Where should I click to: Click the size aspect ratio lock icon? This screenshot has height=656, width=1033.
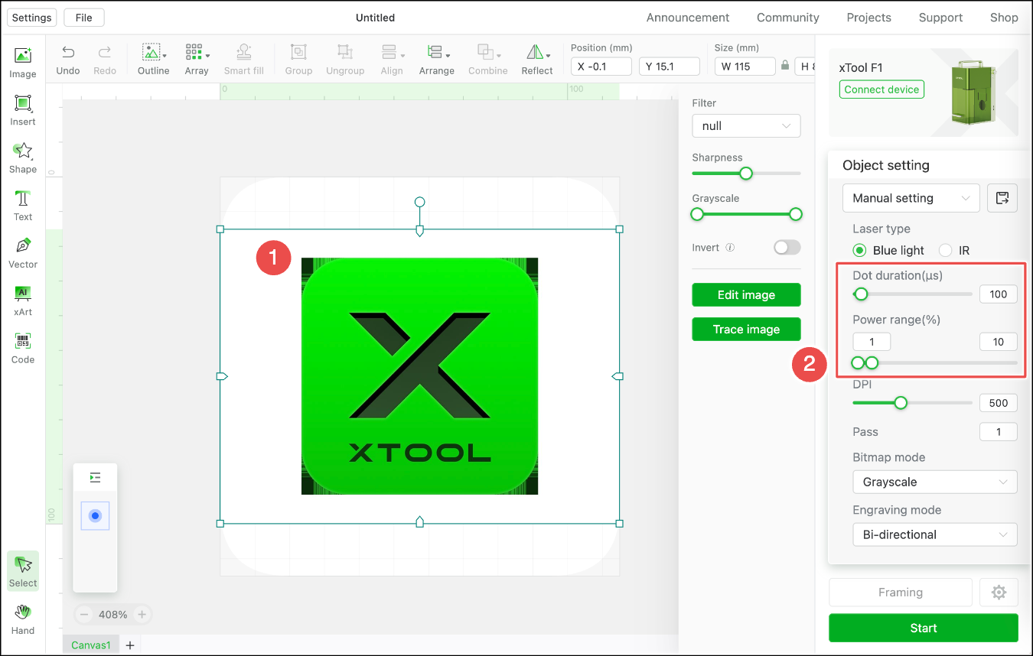(785, 67)
